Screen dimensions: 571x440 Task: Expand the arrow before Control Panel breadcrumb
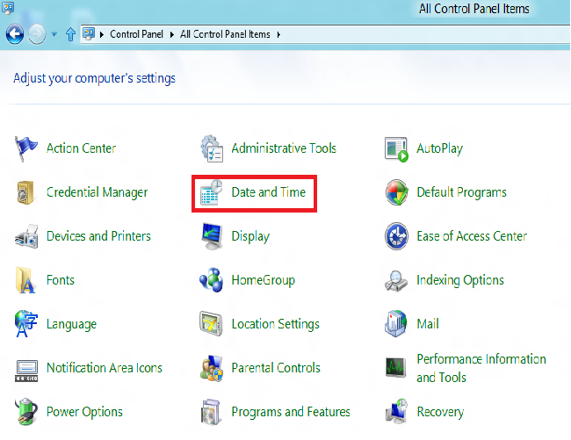click(x=102, y=34)
